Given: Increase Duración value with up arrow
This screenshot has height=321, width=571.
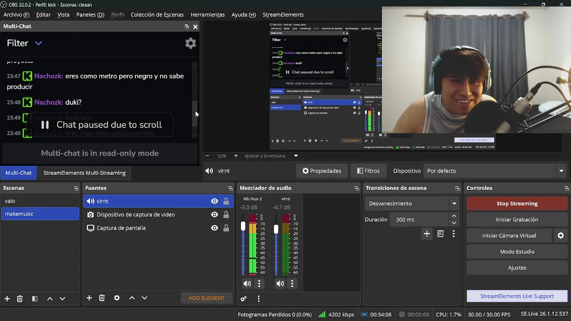Looking at the screenshot, I should 454,216.
